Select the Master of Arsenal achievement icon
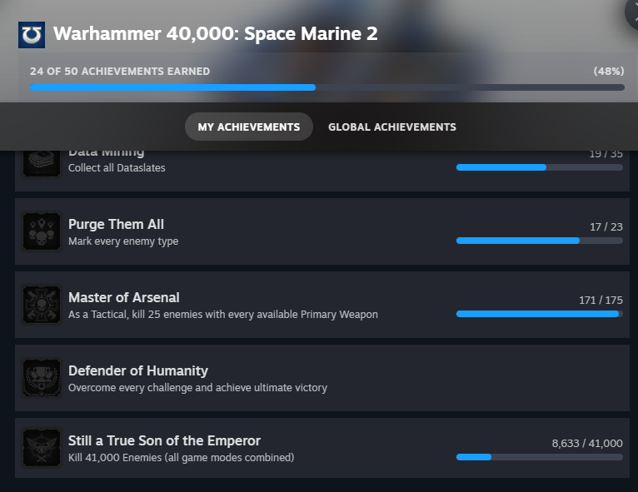 pos(42,305)
